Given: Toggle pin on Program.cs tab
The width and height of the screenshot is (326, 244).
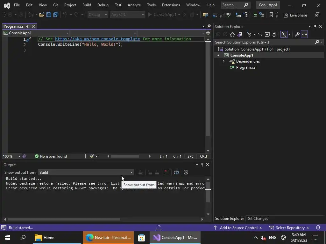Looking at the screenshot, I should (x=28, y=26).
